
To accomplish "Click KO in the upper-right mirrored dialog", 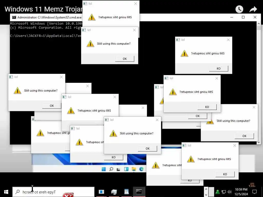I will click(219, 68).
